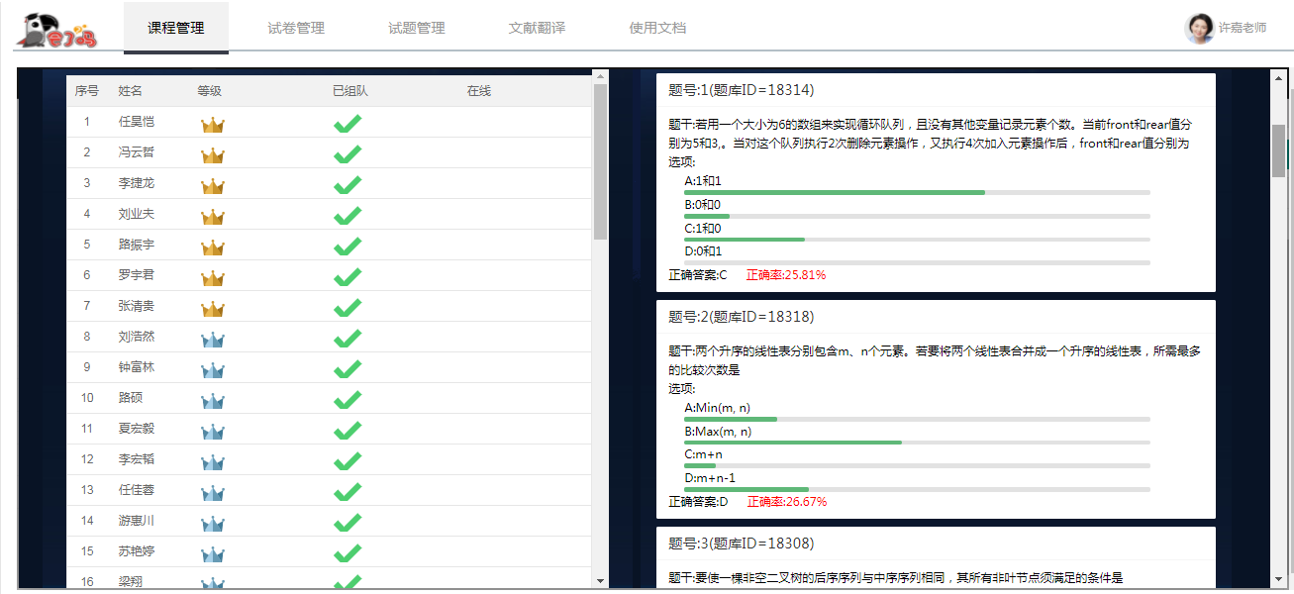This screenshot has width=1294, height=594.
Task: Click blue crown icon for 李宏韬
Action: click(x=213, y=462)
